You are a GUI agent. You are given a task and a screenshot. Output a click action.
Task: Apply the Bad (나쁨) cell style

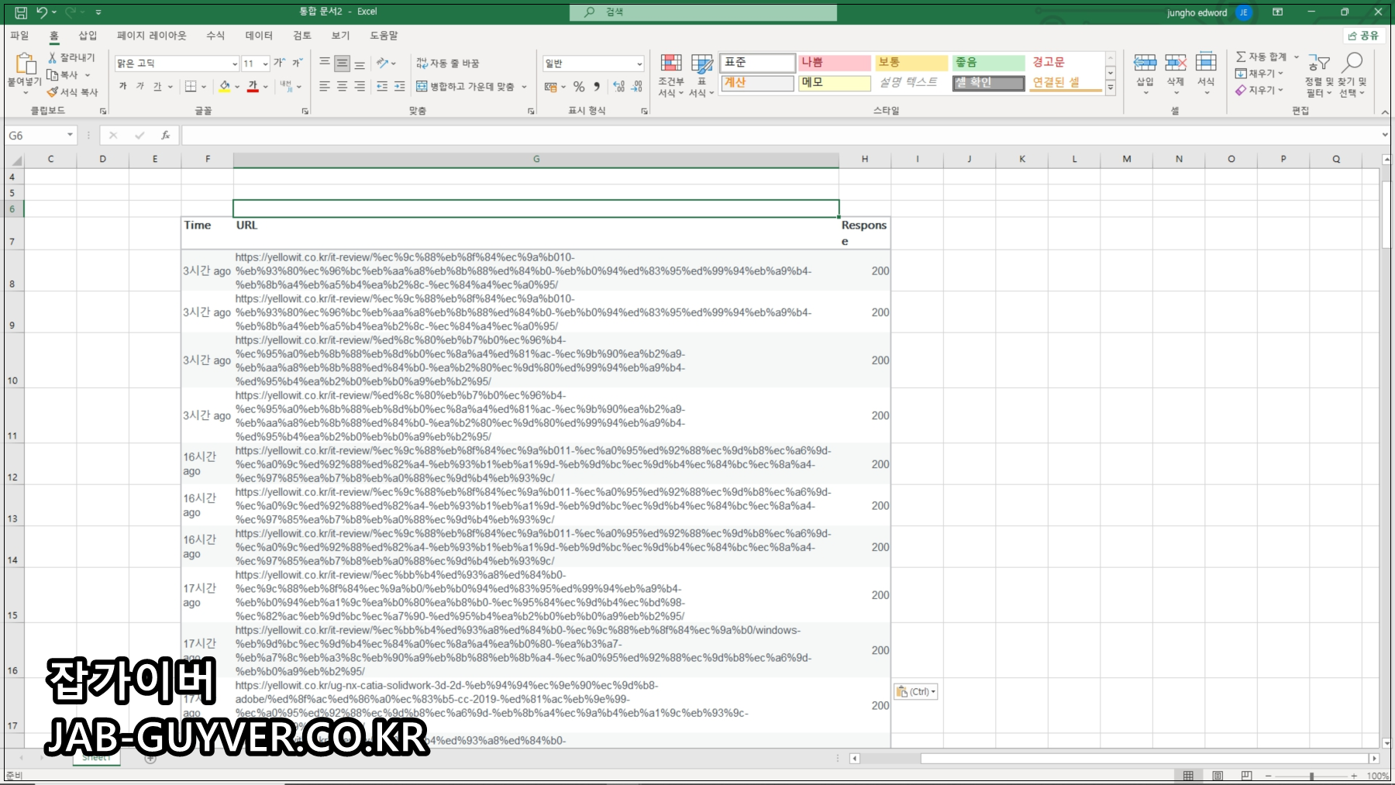pyautogui.click(x=834, y=62)
